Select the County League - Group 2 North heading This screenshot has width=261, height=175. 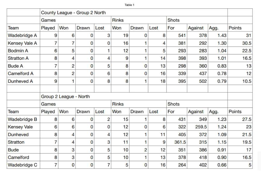pos(73,13)
